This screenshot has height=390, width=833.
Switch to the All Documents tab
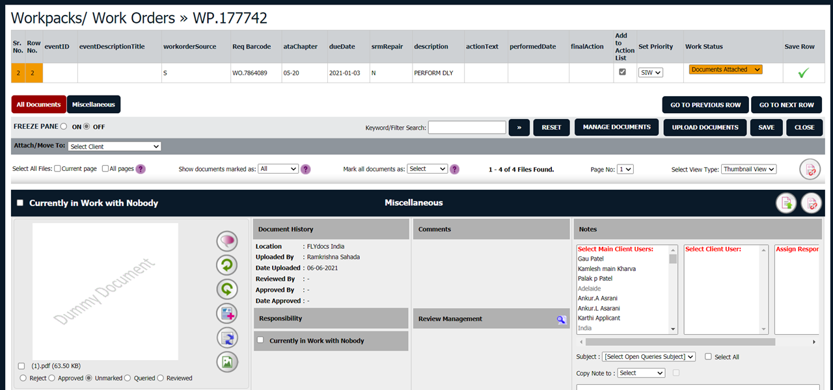[x=38, y=105]
